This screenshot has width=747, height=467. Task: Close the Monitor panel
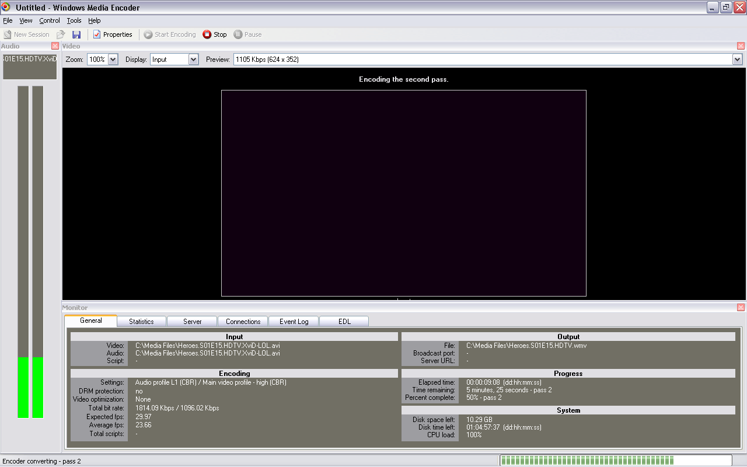tap(741, 307)
